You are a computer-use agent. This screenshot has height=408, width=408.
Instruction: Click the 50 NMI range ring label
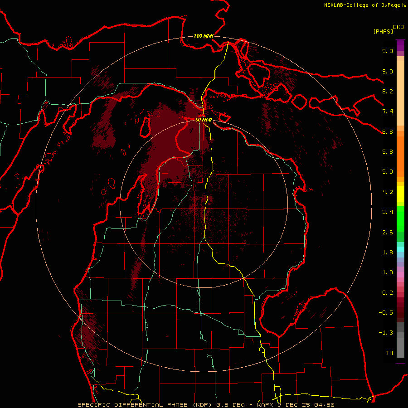204,120
